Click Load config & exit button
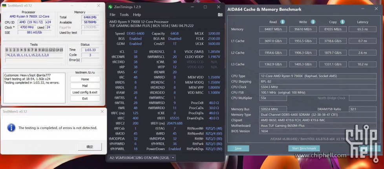The width and height of the screenshot is (384, 169). pos(85,92)
